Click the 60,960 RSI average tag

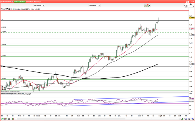[x=192, y=102]
